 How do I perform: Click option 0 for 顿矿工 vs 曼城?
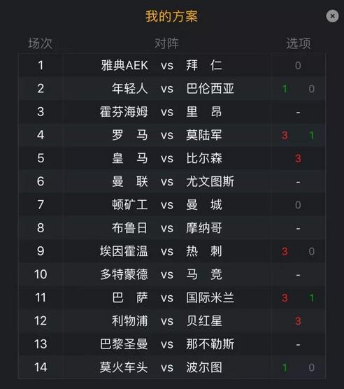click(298, 205)
